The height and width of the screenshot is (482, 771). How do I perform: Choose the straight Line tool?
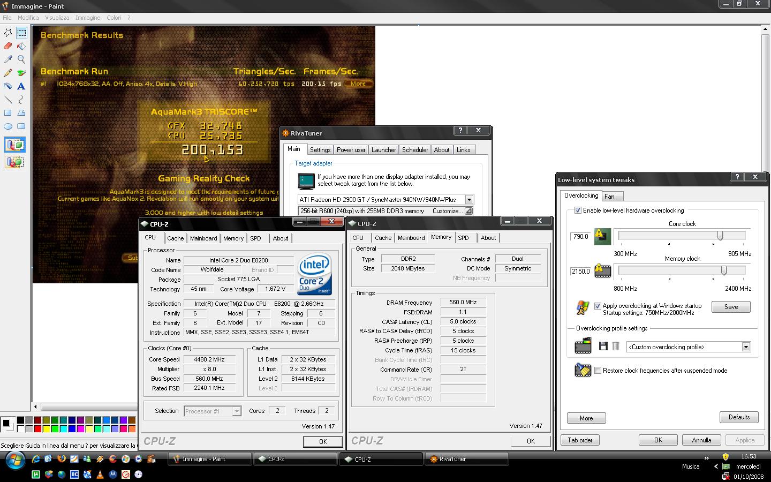8,100
